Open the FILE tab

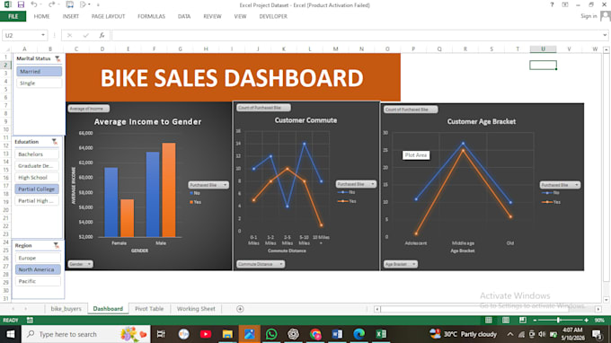tap(13, 16)
